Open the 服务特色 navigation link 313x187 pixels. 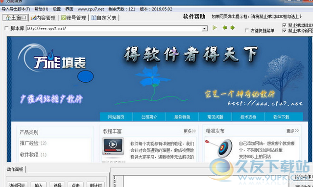[182, 117]
